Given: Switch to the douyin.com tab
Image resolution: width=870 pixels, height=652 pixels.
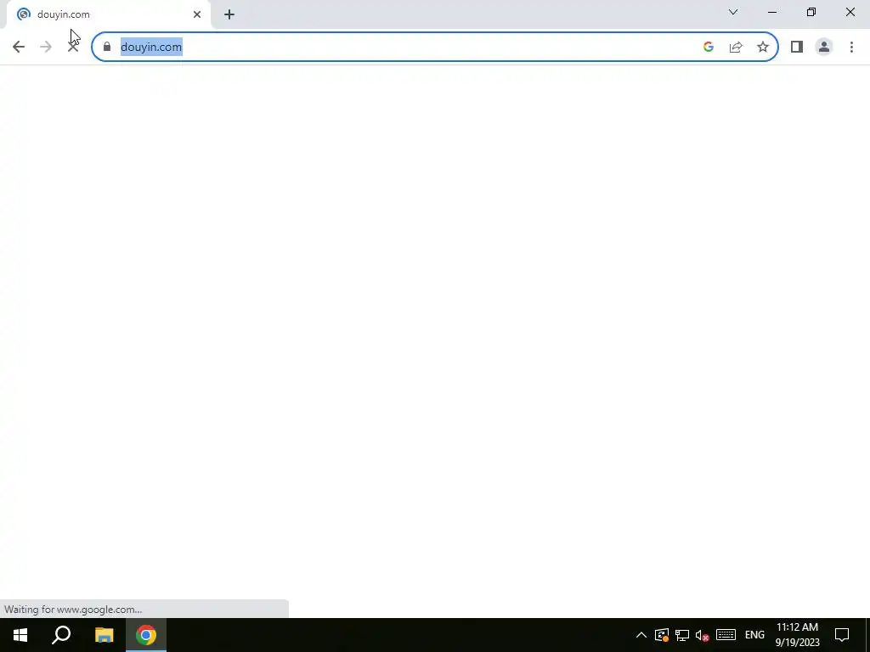Looking at the screenshot, I should pyautogui.click(x=110, y=14).
